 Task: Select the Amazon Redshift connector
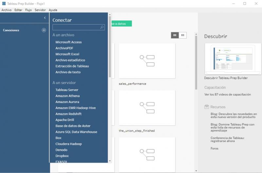click(x=68, y=114)
